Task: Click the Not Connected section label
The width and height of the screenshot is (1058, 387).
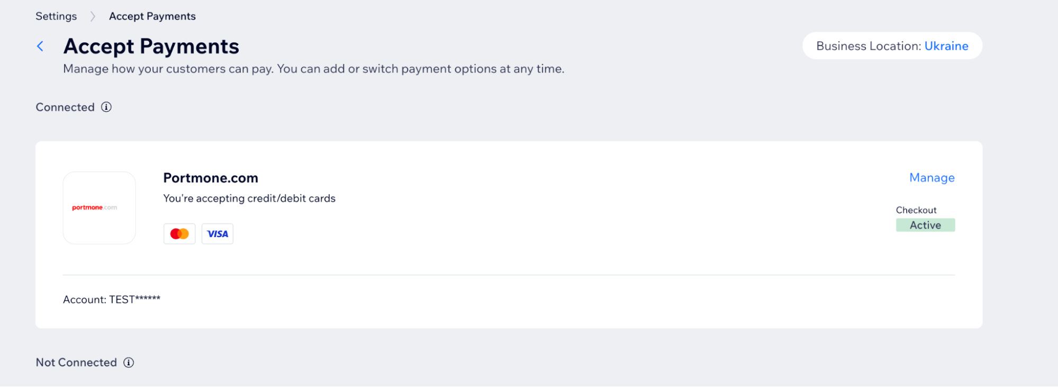Action: click(x=76, y=363)
